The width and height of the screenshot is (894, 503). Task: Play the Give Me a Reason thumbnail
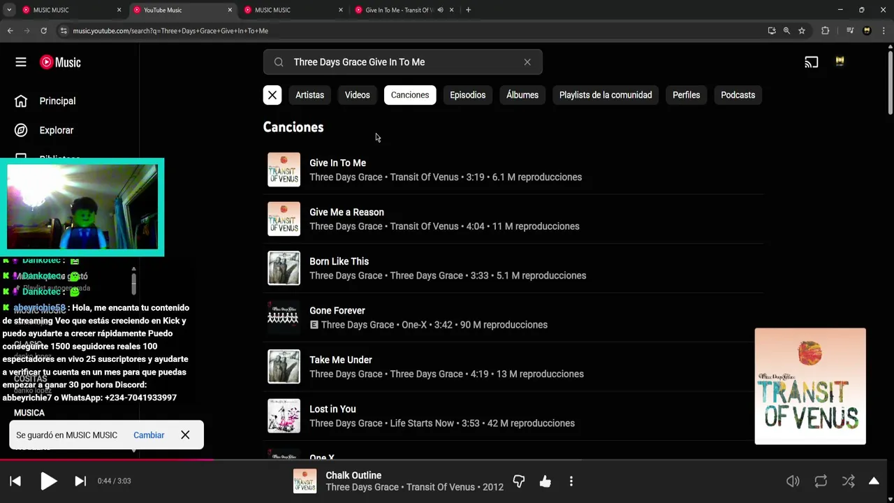click(x=284, y=219)
